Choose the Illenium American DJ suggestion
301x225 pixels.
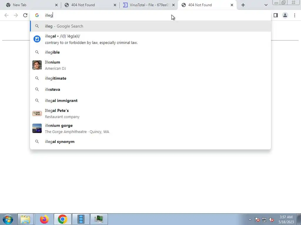150,65
